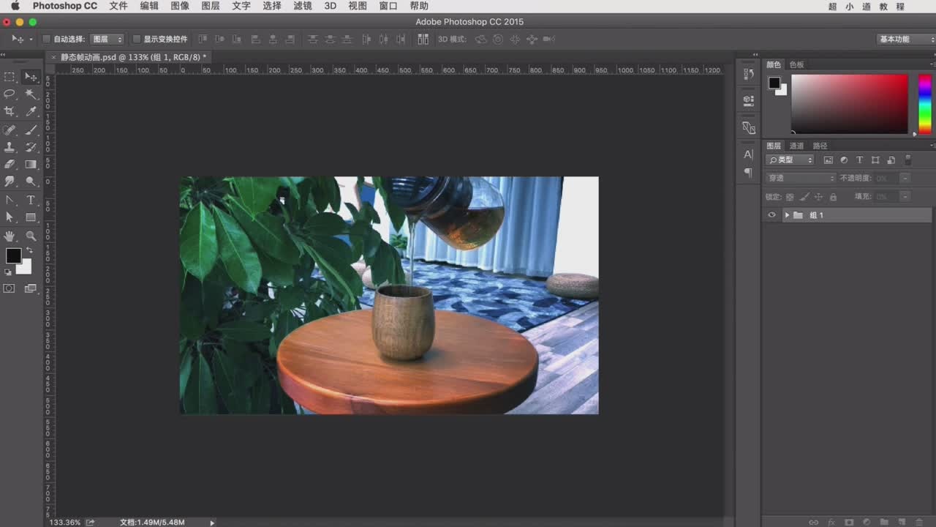This screenshot has width=936, height=527.
Task: Open the fill slider dropdown arrow
Action: pyautogui.click(x=905, y=197)
